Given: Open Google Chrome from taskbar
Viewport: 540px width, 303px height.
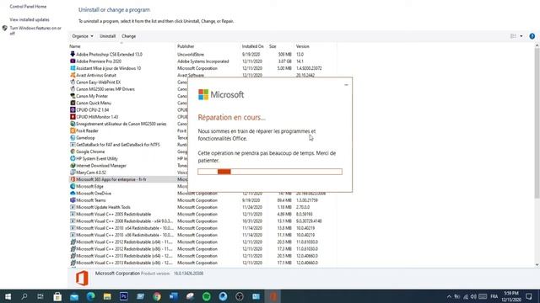Looking at the screenshot, I should pos(157,296).
